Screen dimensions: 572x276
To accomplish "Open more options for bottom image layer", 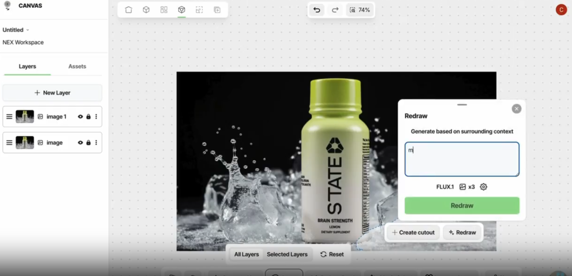I will tap(96, 143).
